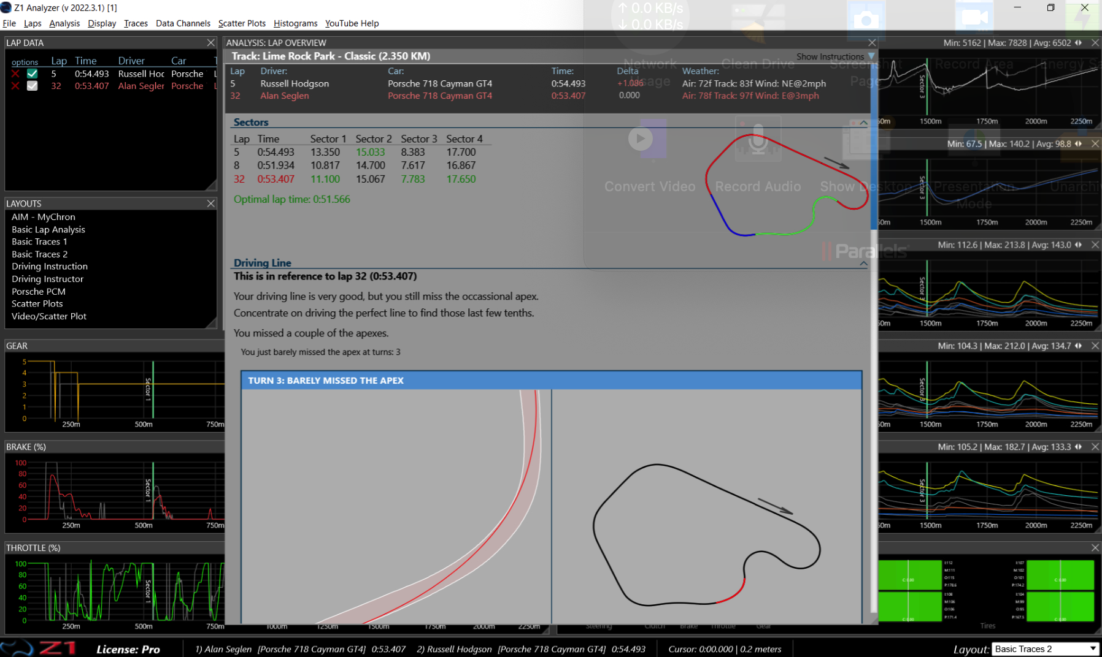
Task: Select the Video/Scatter Plot layout
Action: point(49,316)
